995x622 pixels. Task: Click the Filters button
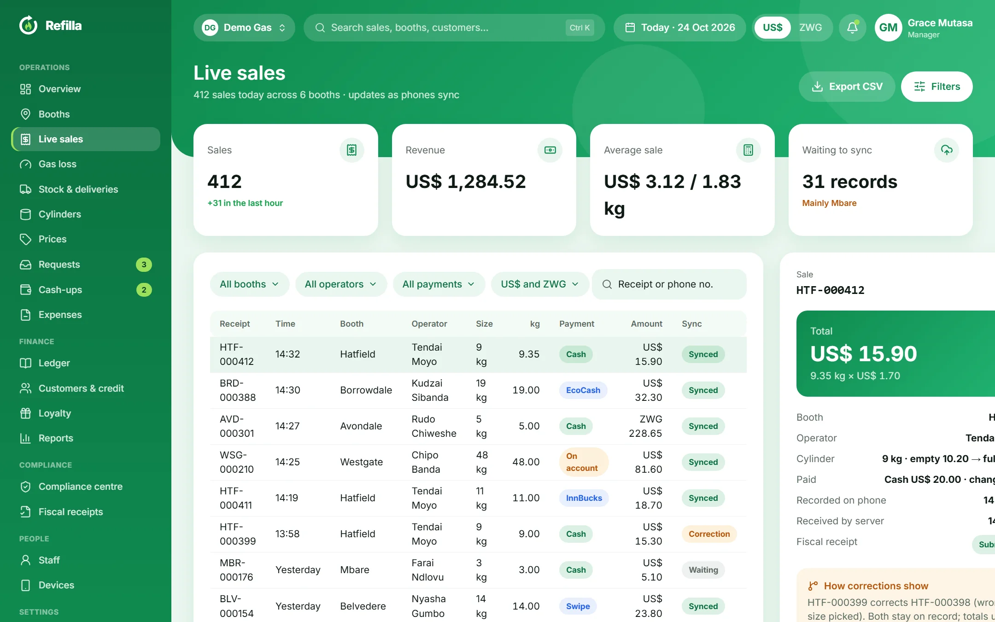pos(936,87)
